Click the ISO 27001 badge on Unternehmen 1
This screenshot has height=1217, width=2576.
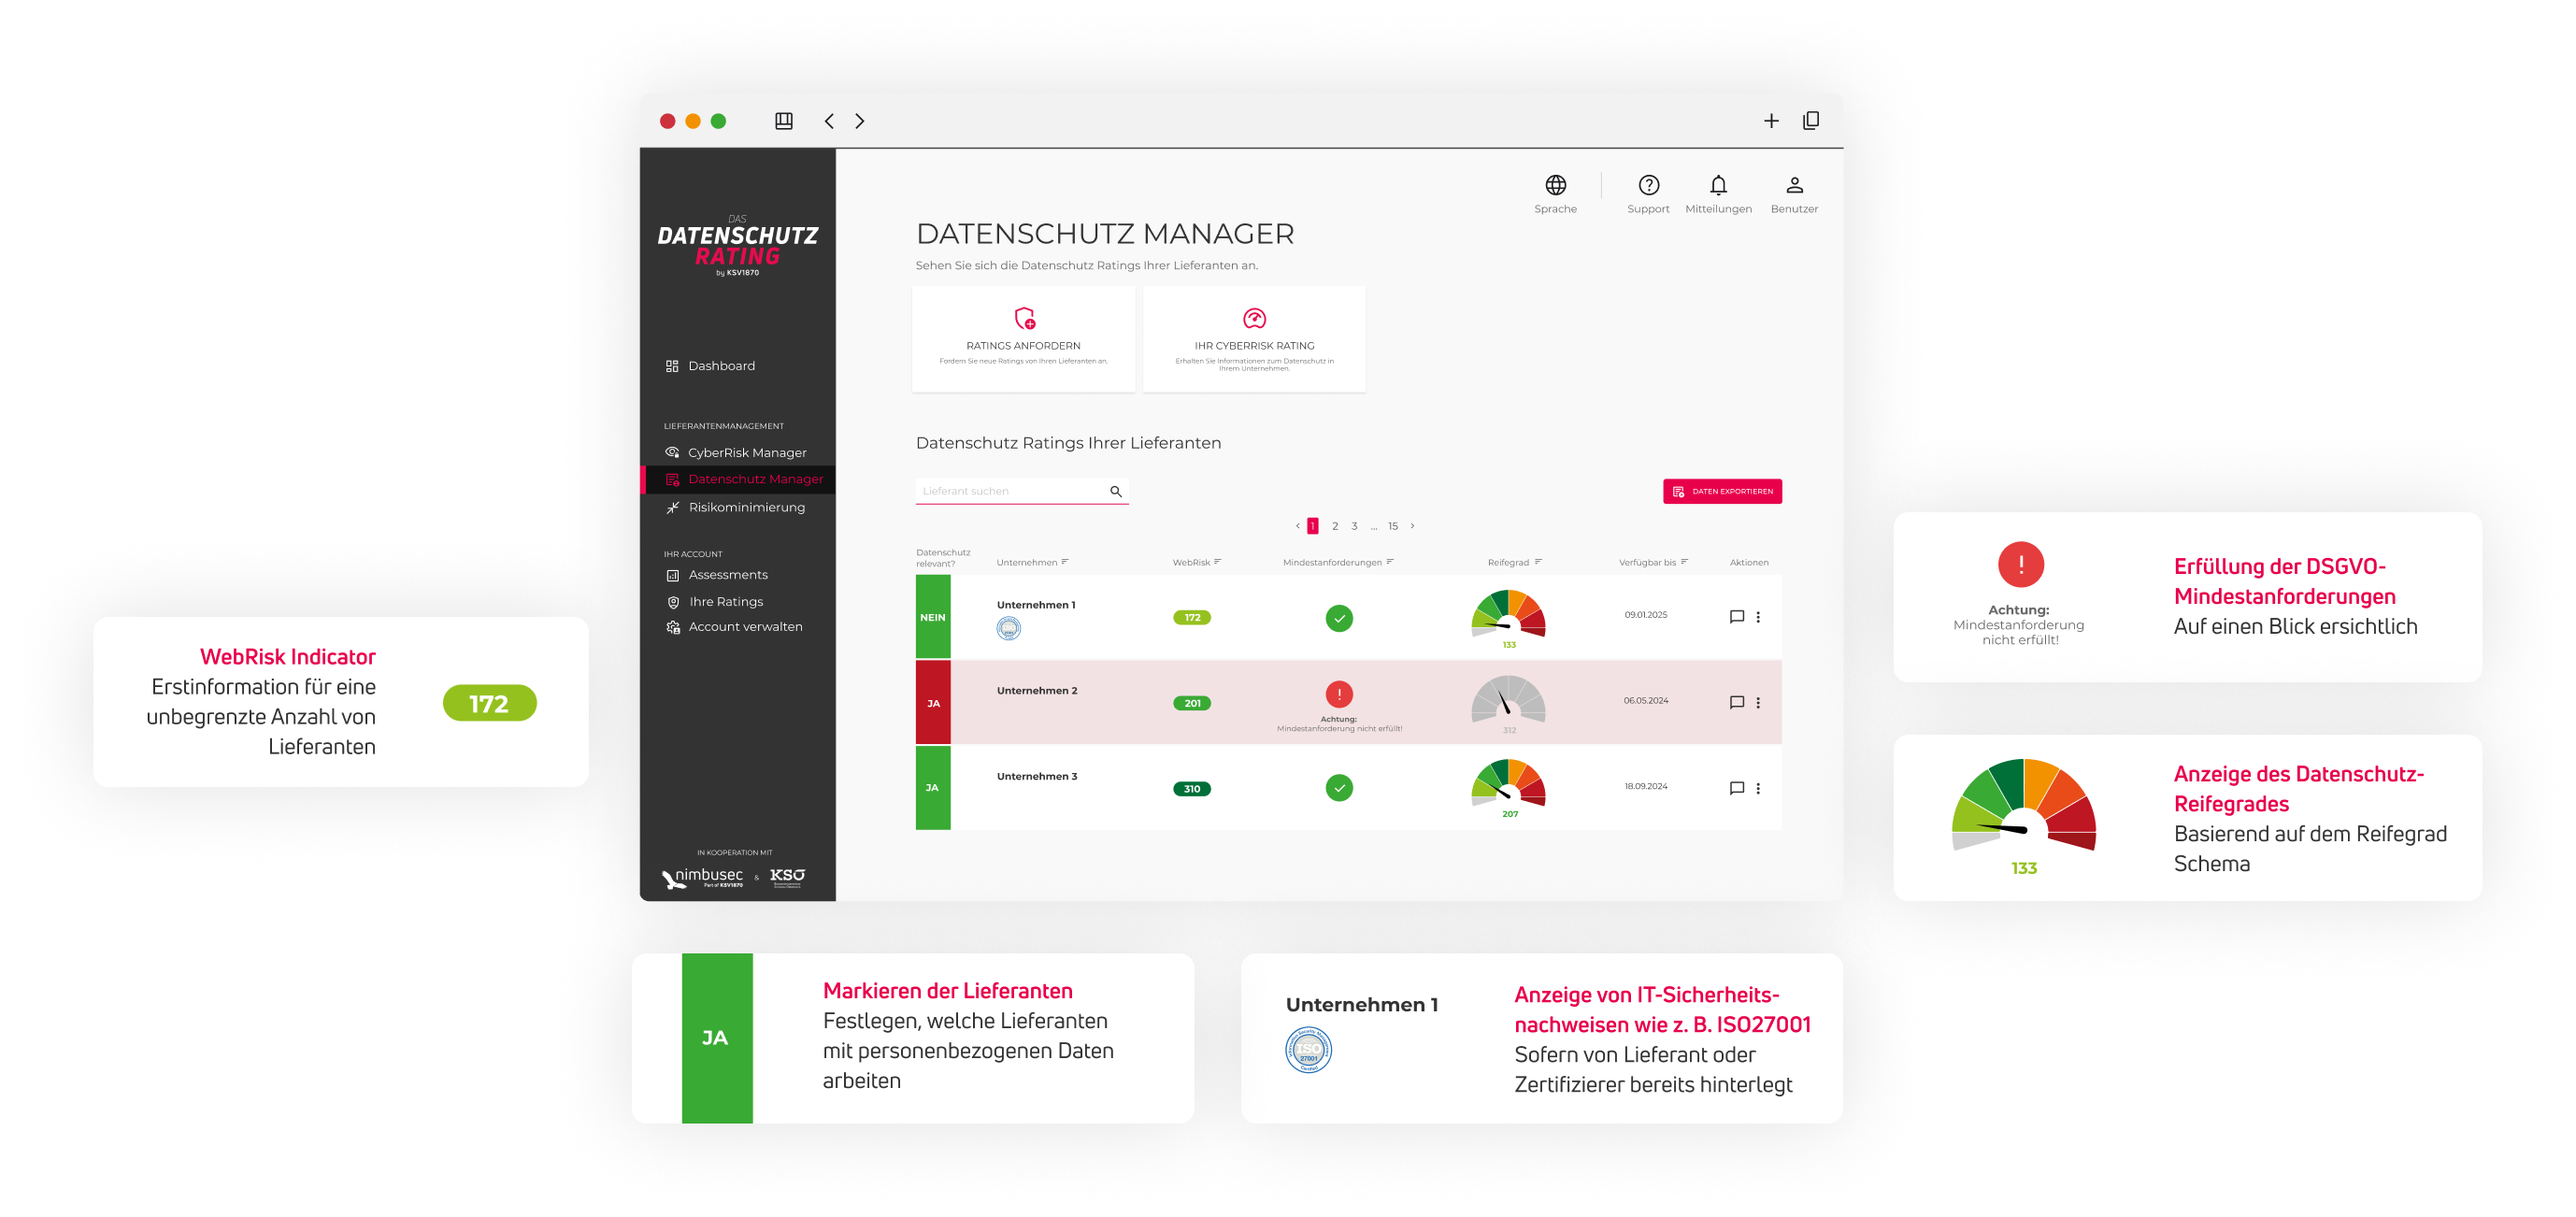[x=1009, y=630]
